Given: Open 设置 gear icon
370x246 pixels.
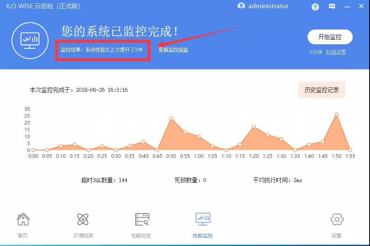Looking at the screenshot, I should (337, 219).
